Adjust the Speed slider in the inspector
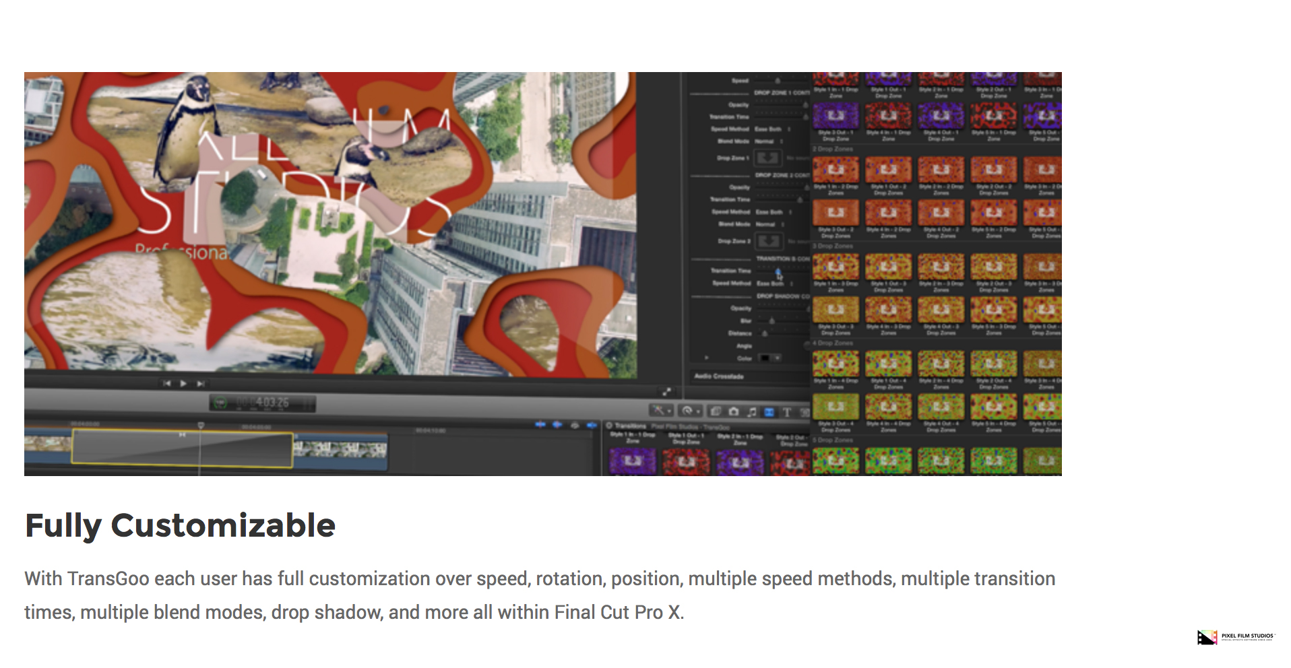The width and height of the screenshot is (1291, 668). (x=778, y=81)
